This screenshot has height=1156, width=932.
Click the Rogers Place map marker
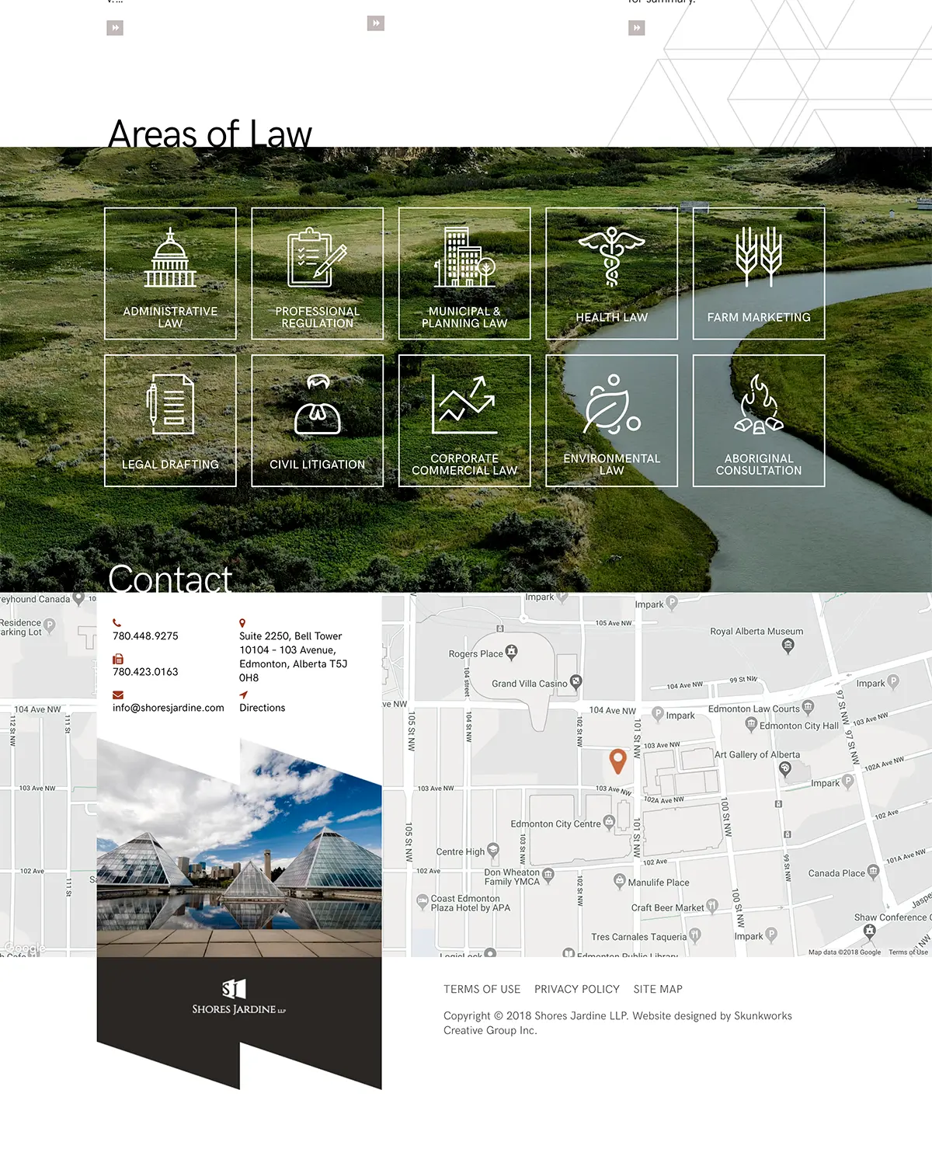click(511, 652)
